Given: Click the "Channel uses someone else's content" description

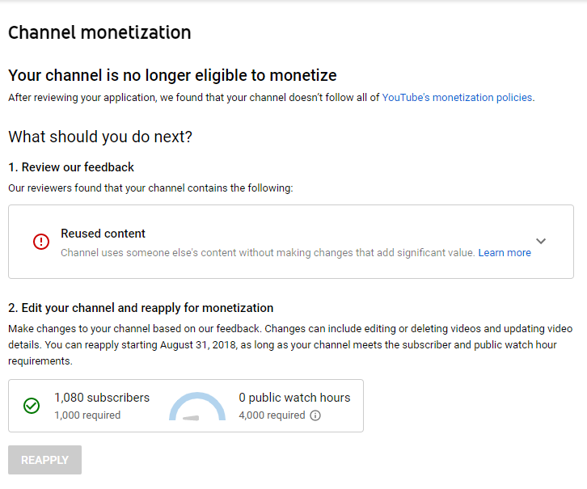Looking at the screenshot, I should point(268,252).
